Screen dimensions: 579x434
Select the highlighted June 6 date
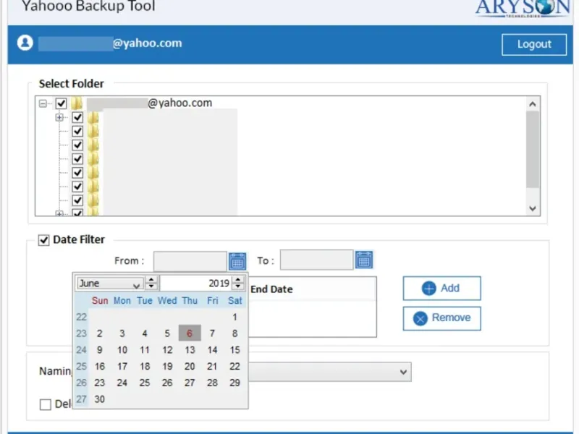(190, 333)
